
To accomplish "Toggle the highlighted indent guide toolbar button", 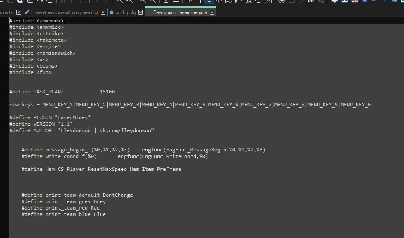I will point(209,1).
